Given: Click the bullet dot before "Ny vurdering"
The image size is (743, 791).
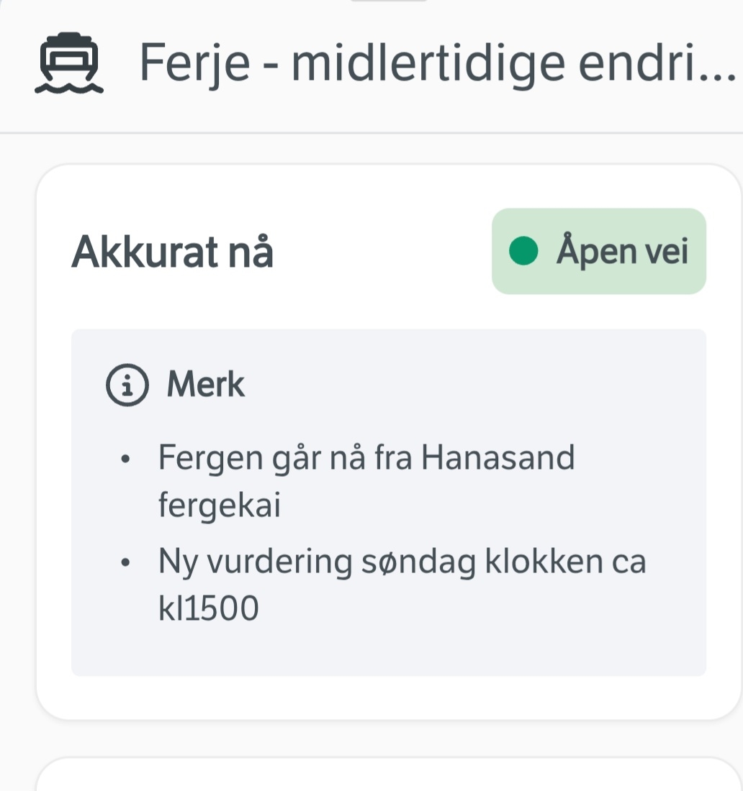Looking at the screenshot, I should click(127, 563).
